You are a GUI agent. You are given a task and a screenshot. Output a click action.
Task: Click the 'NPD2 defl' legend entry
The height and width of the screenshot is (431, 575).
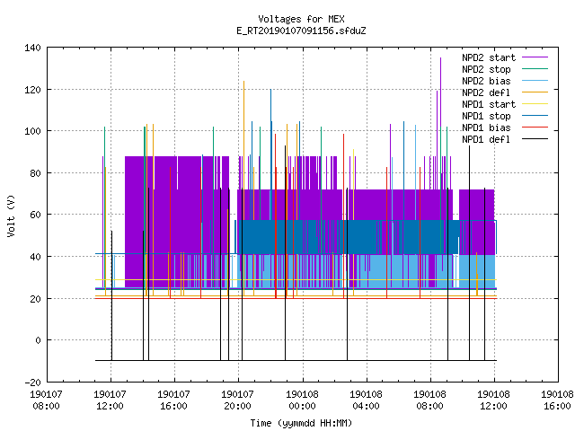tap(486, 92)
